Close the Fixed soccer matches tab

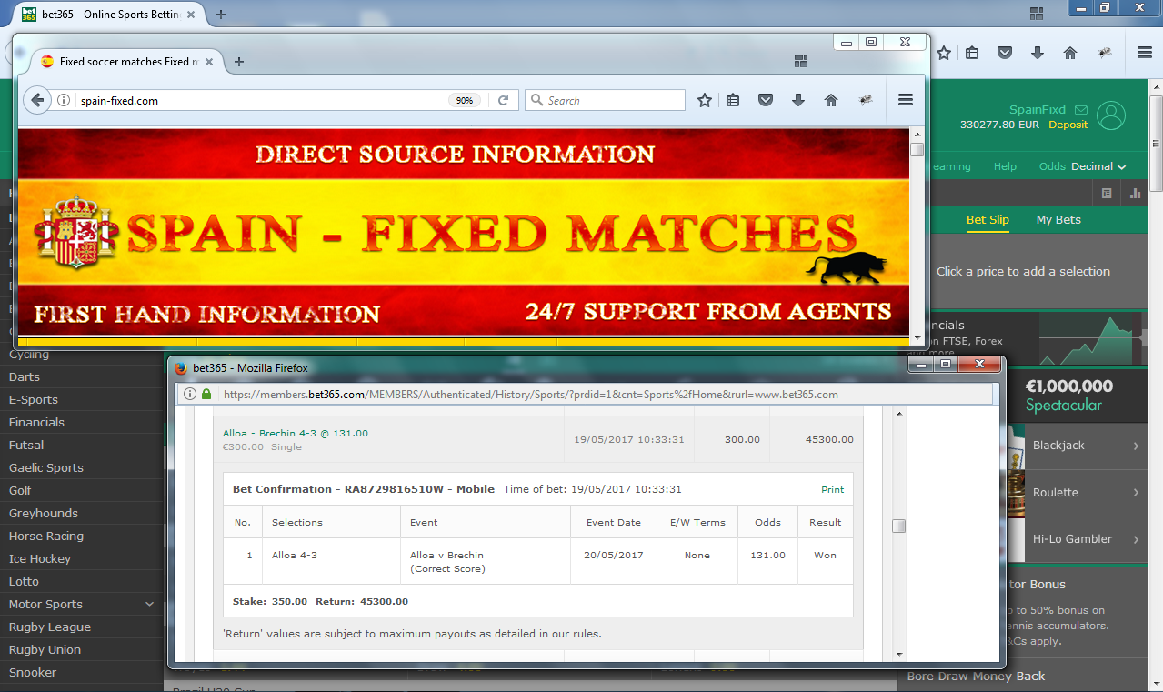click(210, 62)
